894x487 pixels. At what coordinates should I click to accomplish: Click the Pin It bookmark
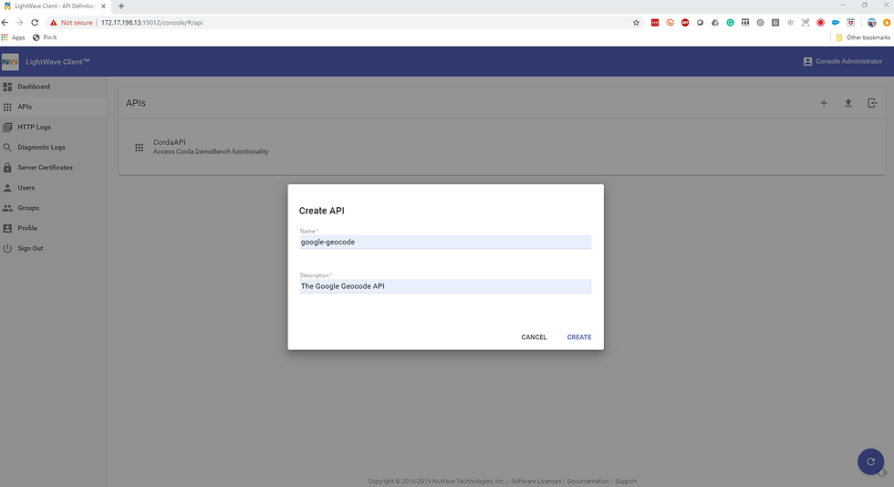pyautogui.click(x=45, y=37)
